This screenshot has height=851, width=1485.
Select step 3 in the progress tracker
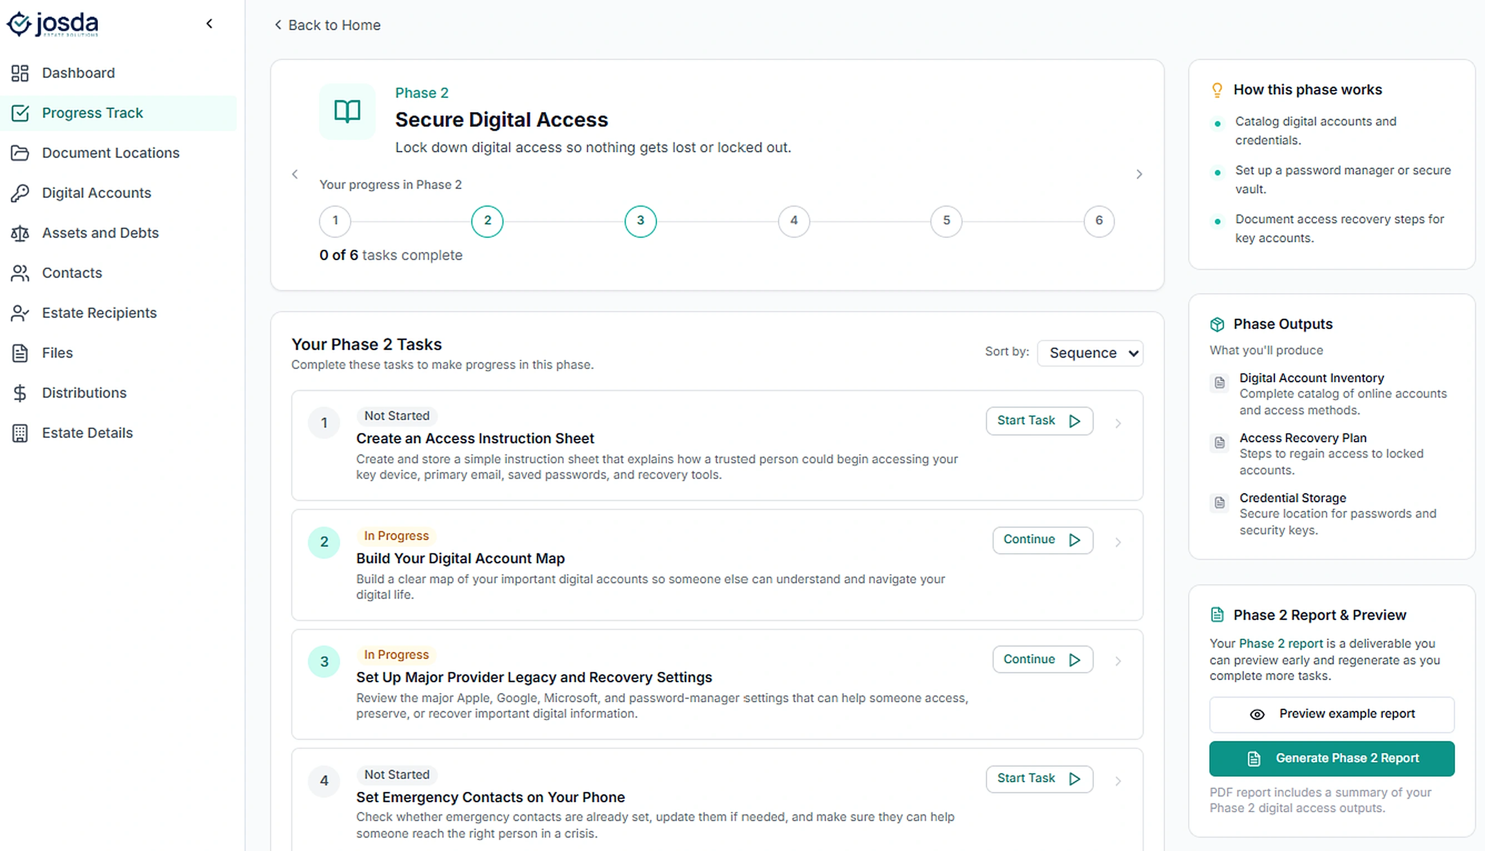tap(641, 221)
